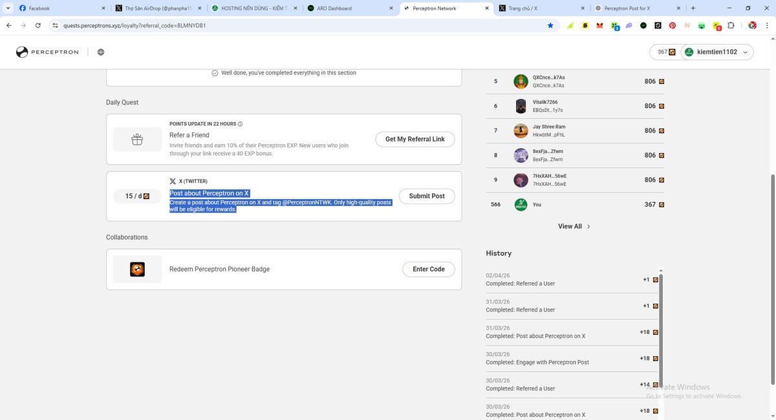Open the Chrome three-dot menu
This screenshot has height=420, width=776.
(767, 26)
